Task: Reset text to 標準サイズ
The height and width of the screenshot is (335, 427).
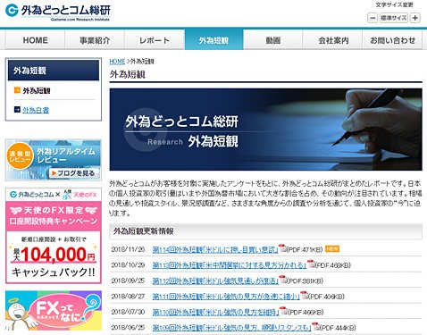Action: point(394,18)
